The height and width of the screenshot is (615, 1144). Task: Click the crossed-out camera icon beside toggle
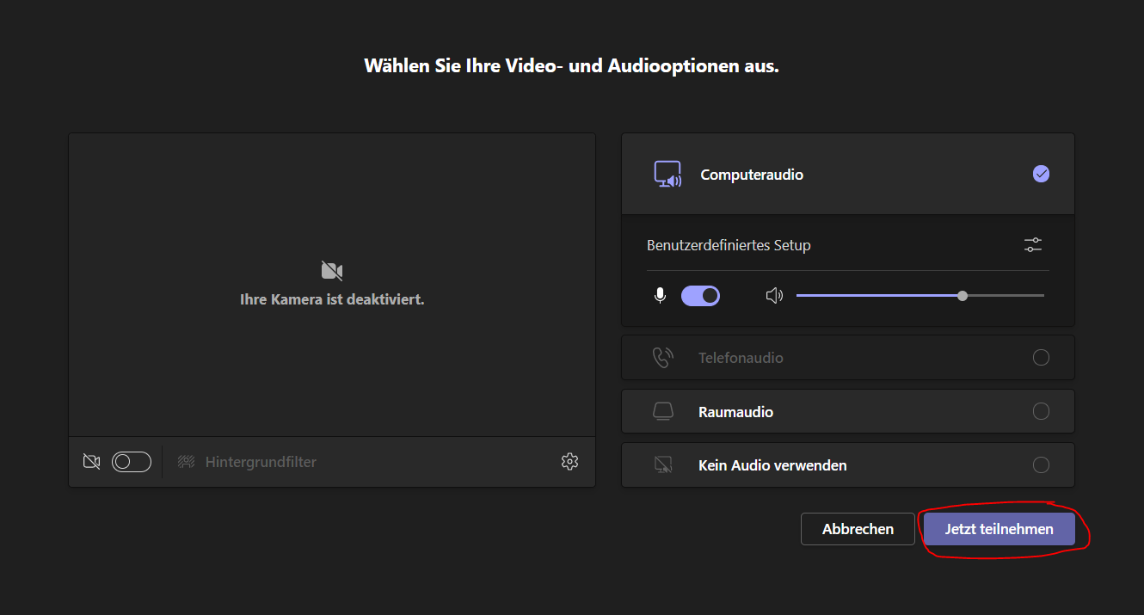pos(91,462)
